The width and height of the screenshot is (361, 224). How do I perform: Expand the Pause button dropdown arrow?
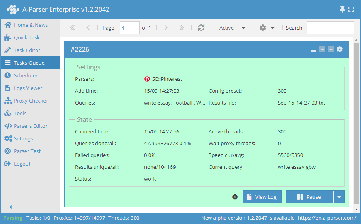[339, 197]
